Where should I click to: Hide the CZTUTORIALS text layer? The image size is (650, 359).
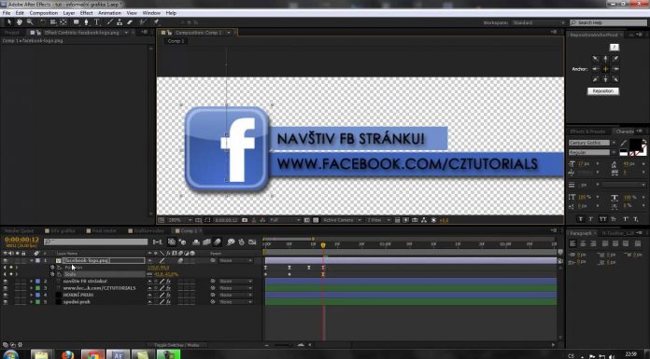[6, 288]
